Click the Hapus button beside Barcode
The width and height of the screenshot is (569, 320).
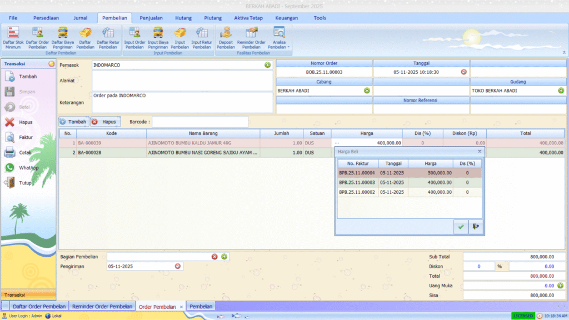click(105, 122)
